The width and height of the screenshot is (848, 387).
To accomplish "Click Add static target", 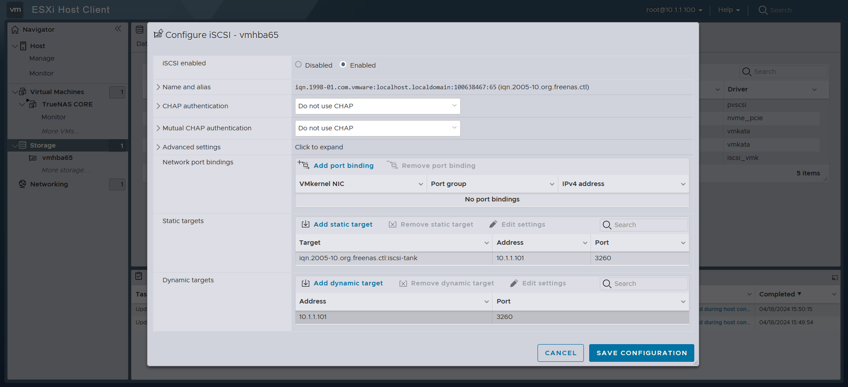I will (x=343, y=224).
